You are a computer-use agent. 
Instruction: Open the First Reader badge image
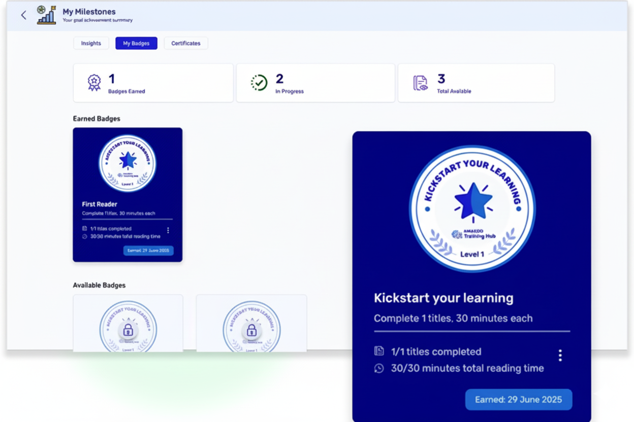point(128,163)
